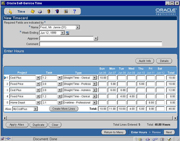Click the return to main menu toolbar icon
The image size is (180, 141).
pyautogui.click(x=9, y=11)
